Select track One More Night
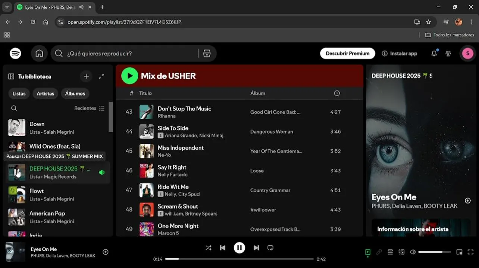The image size is (479, 268). click(178, 226)
